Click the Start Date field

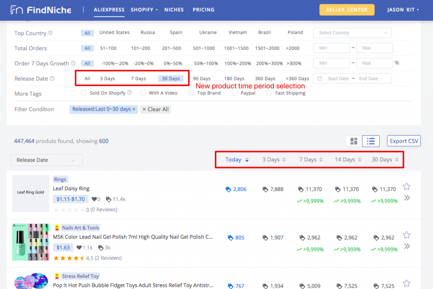coord(338,79)
